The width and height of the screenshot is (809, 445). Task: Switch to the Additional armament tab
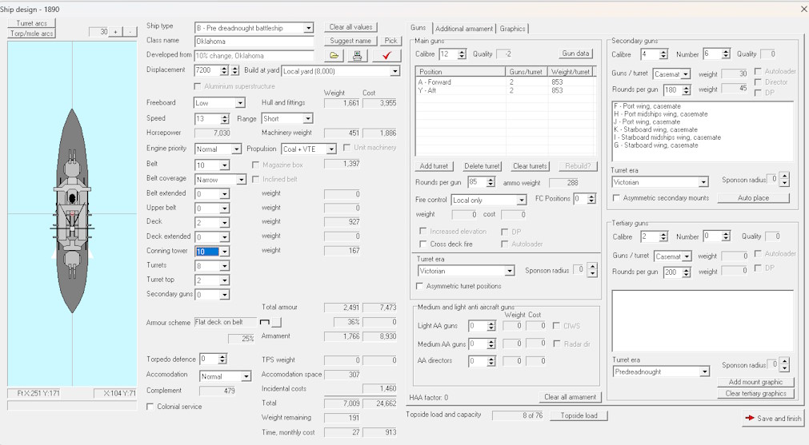tap(464, 29)
